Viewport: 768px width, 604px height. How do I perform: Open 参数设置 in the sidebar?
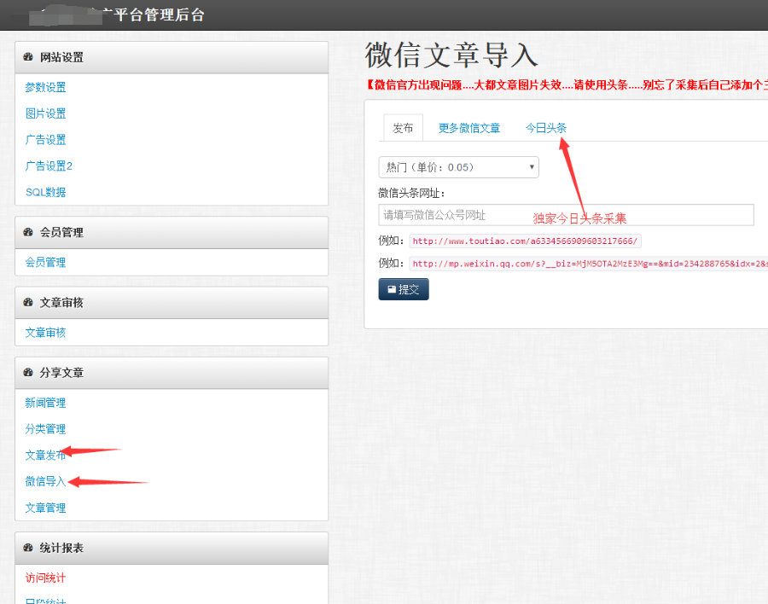44,87
